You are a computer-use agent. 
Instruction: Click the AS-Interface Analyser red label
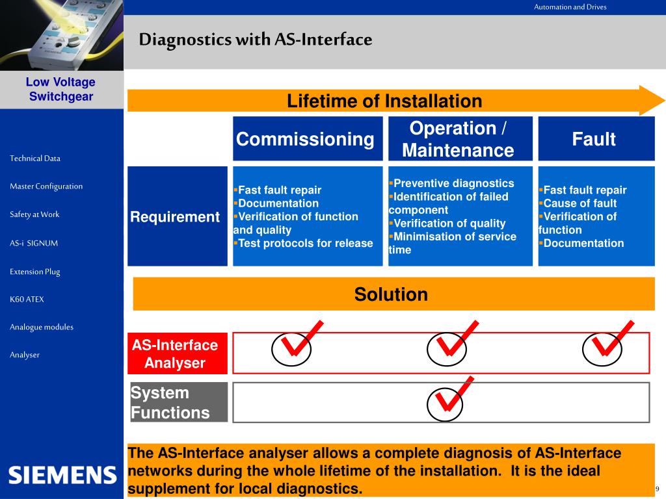point(178,353)
